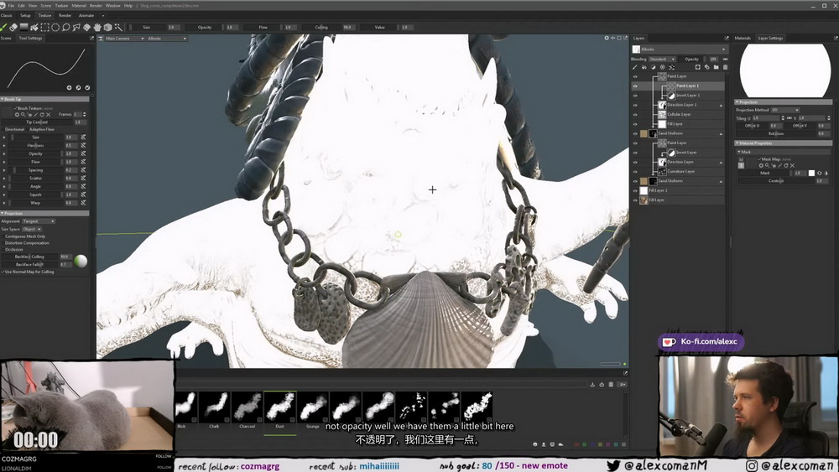The height and width of the screenshot is (472, 839).
Task: Choose the Charcoal brush preset thumbnail
Action: point(247,407)
